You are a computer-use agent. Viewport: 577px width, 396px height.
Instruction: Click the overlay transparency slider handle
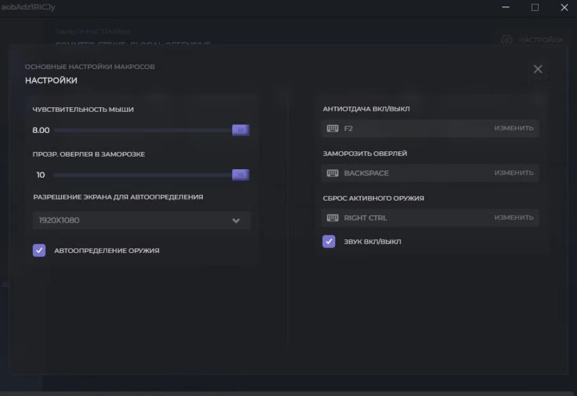click(x=241, y=175)
